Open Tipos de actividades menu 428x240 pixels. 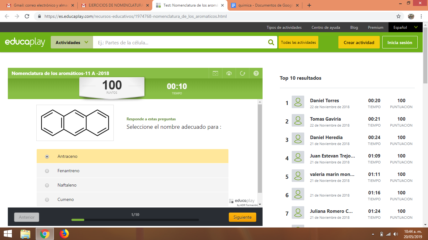(284, 27)
